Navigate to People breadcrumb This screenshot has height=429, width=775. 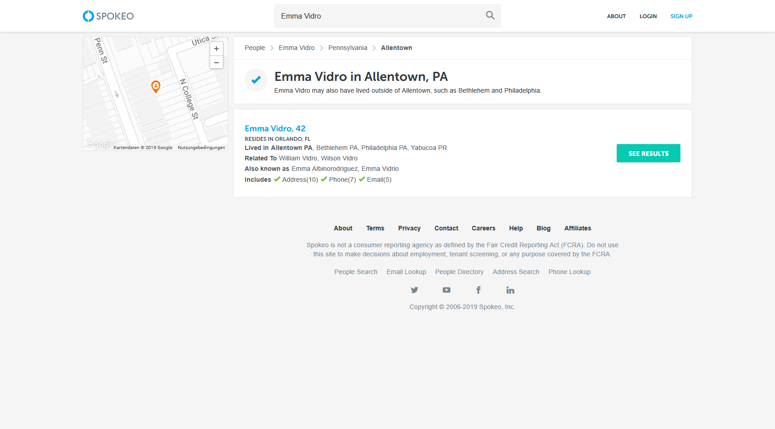click(x=255, y=48)
